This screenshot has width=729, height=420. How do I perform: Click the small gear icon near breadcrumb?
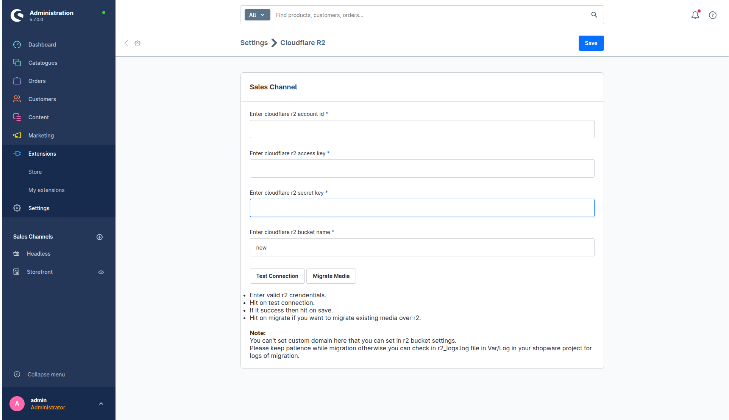(137, 43)
